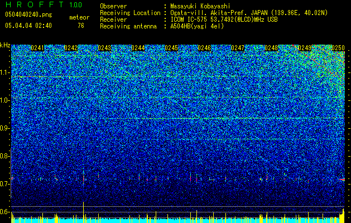Click the 0.9 frequency axis label
351x223 pixels.
click(x=4, y=128)
